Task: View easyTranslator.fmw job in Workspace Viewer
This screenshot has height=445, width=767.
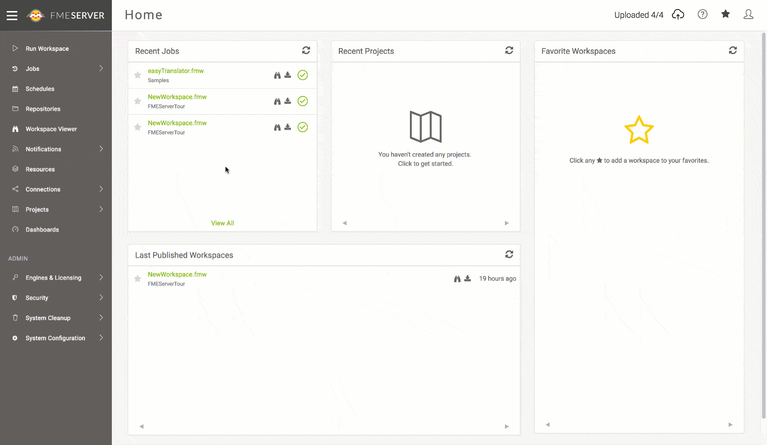Action: pos(277,75)
